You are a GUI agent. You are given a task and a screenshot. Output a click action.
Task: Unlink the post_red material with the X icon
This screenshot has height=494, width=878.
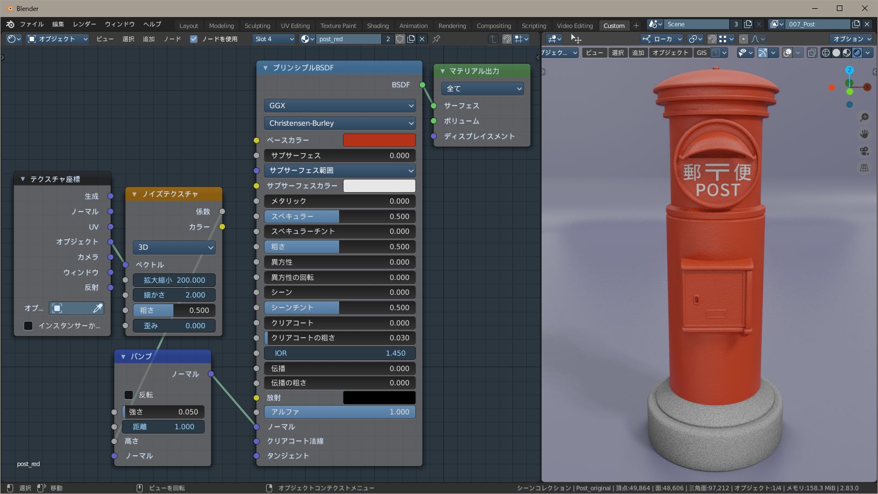(x=422, y=39)
